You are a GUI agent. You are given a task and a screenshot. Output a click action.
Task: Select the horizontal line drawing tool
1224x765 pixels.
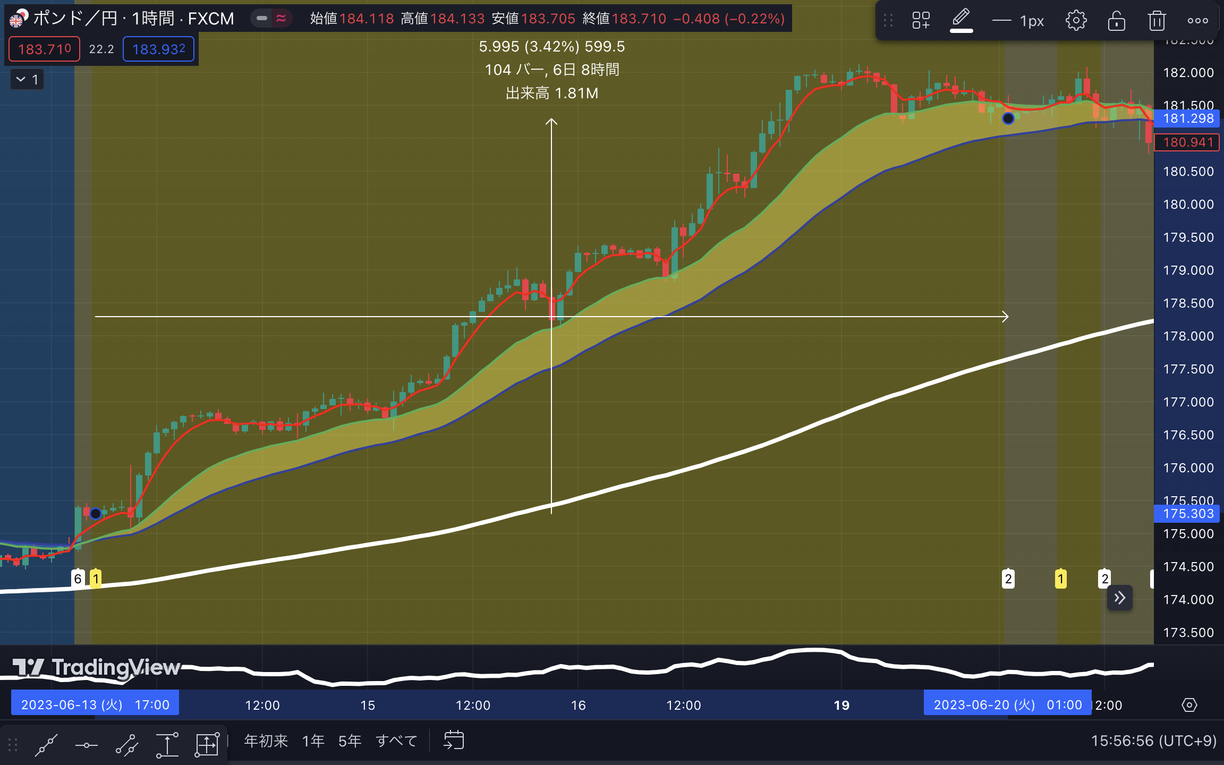click(86, 745)
